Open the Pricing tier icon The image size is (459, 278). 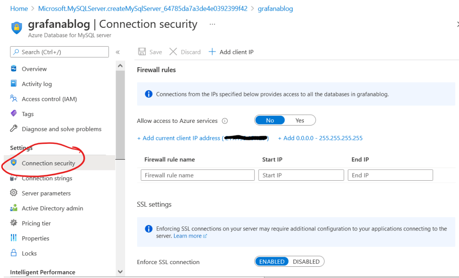pyautogui.click(x=13, y=223)
